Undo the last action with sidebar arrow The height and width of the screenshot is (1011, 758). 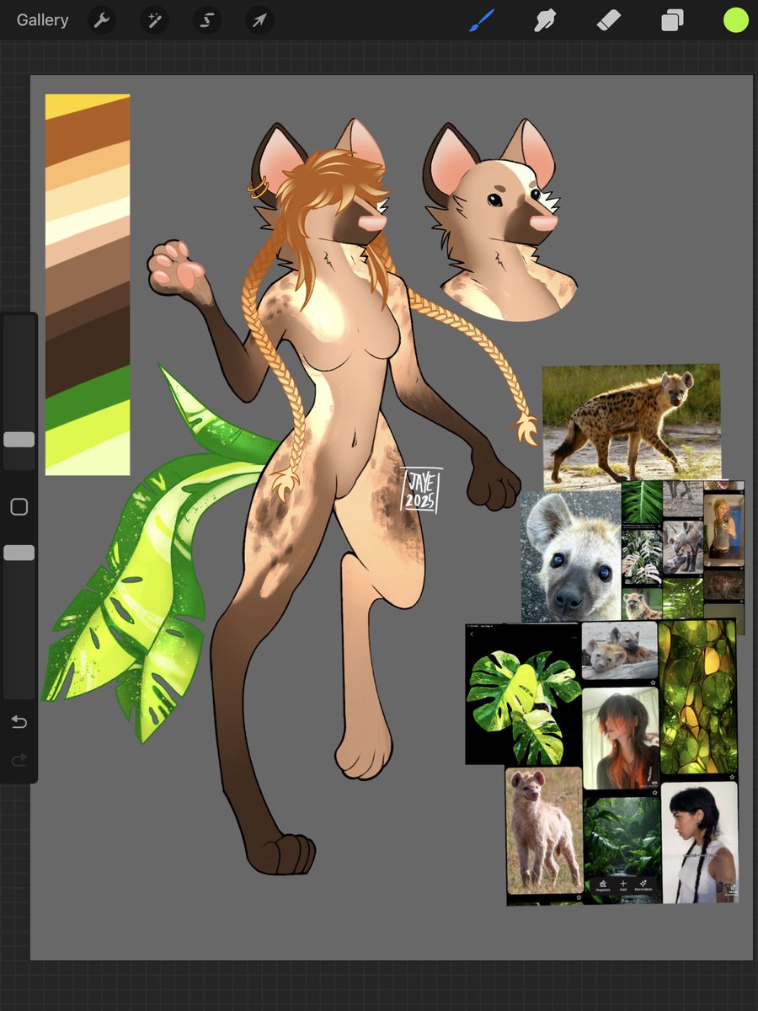[x=19, y=722]
